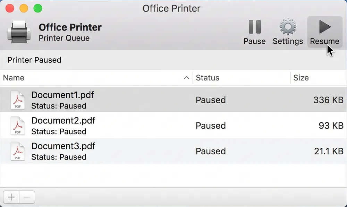Close the Office Printer window
This screenshot has width=347, height=207.
coord(10,8)
